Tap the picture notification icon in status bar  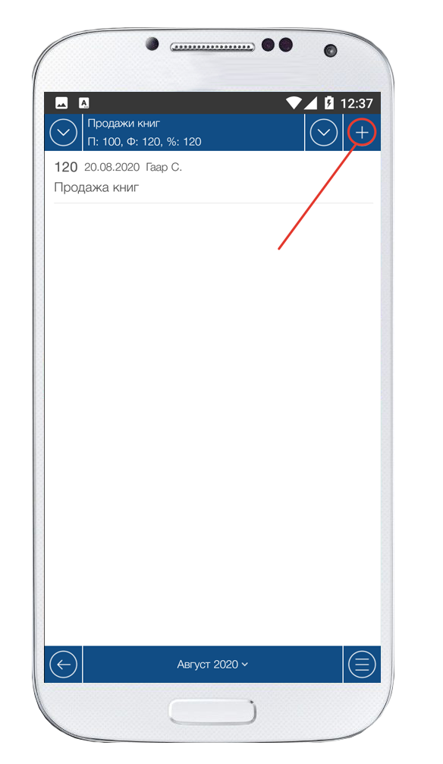61,103
